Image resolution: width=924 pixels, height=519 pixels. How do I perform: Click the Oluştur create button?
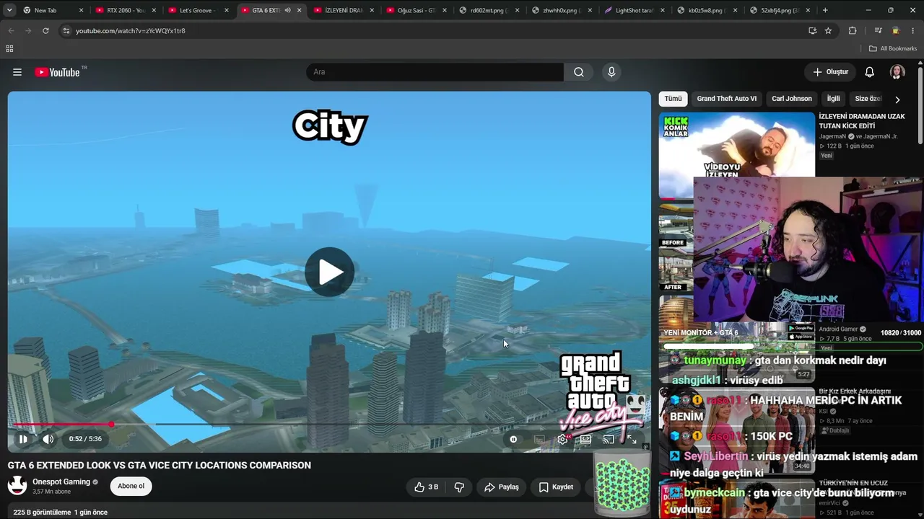click(x=830, y=72)
